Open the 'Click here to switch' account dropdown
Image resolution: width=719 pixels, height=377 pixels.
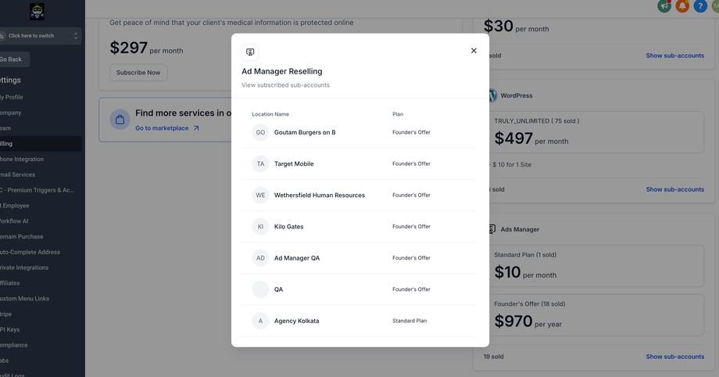click(39, 36)
